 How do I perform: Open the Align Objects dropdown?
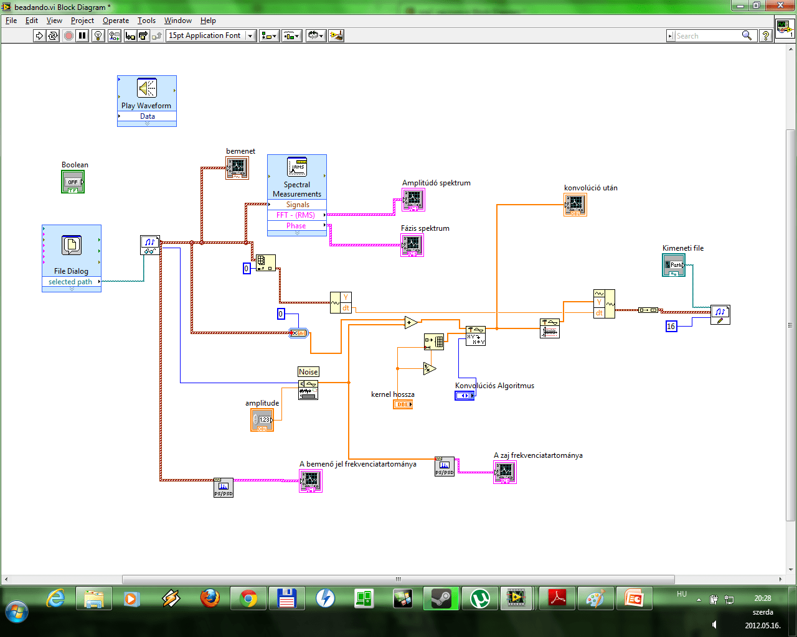coord(269,35)
